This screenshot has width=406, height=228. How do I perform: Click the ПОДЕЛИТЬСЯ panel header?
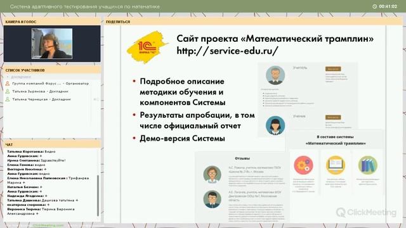coord(253,22)
